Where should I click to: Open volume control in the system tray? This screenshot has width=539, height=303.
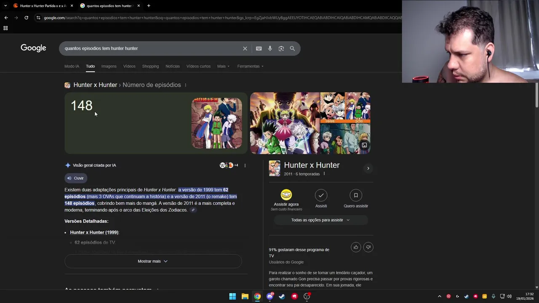pyautogui.click(x=509, y=296)
